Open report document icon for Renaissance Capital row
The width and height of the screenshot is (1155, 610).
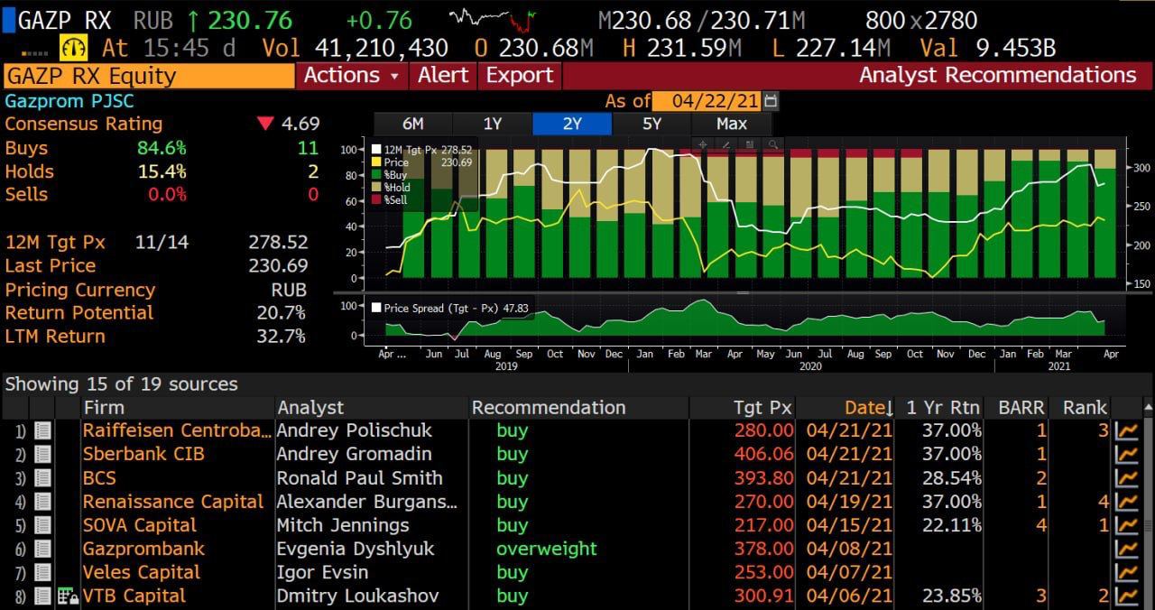click(x=42, y=502)
